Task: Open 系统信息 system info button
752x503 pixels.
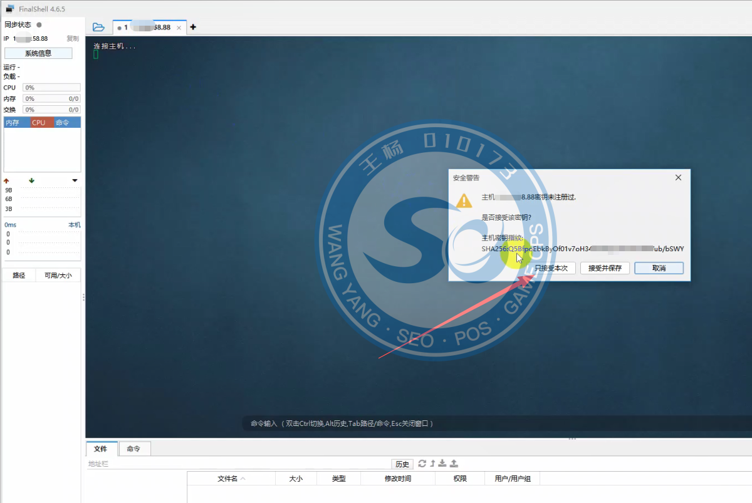Action: (38, 53)
